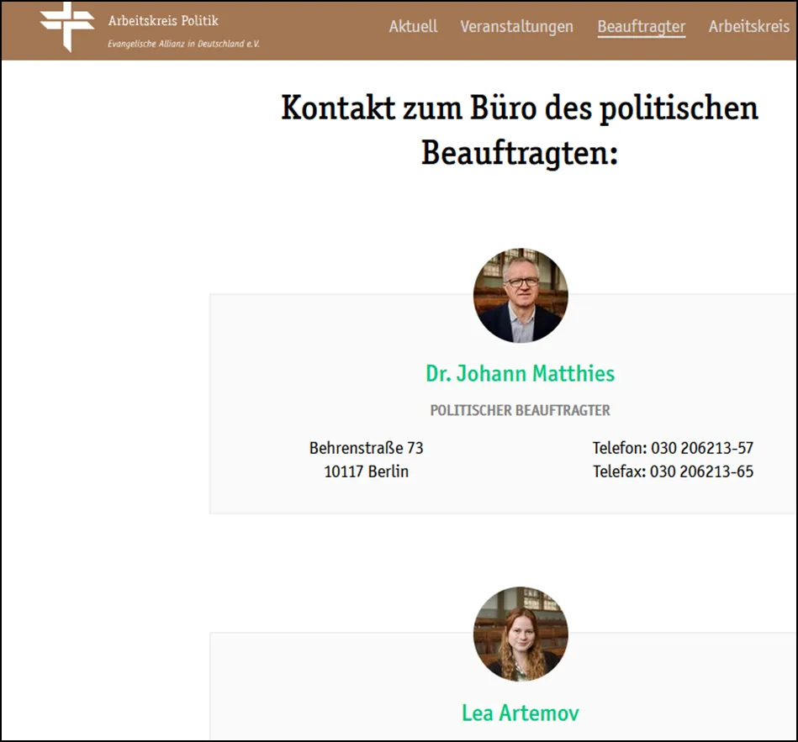Click the Telefon number 030 206213-57
Image resolution: width=798 pixels, height=742 pixels.
[x=673, y=448]
